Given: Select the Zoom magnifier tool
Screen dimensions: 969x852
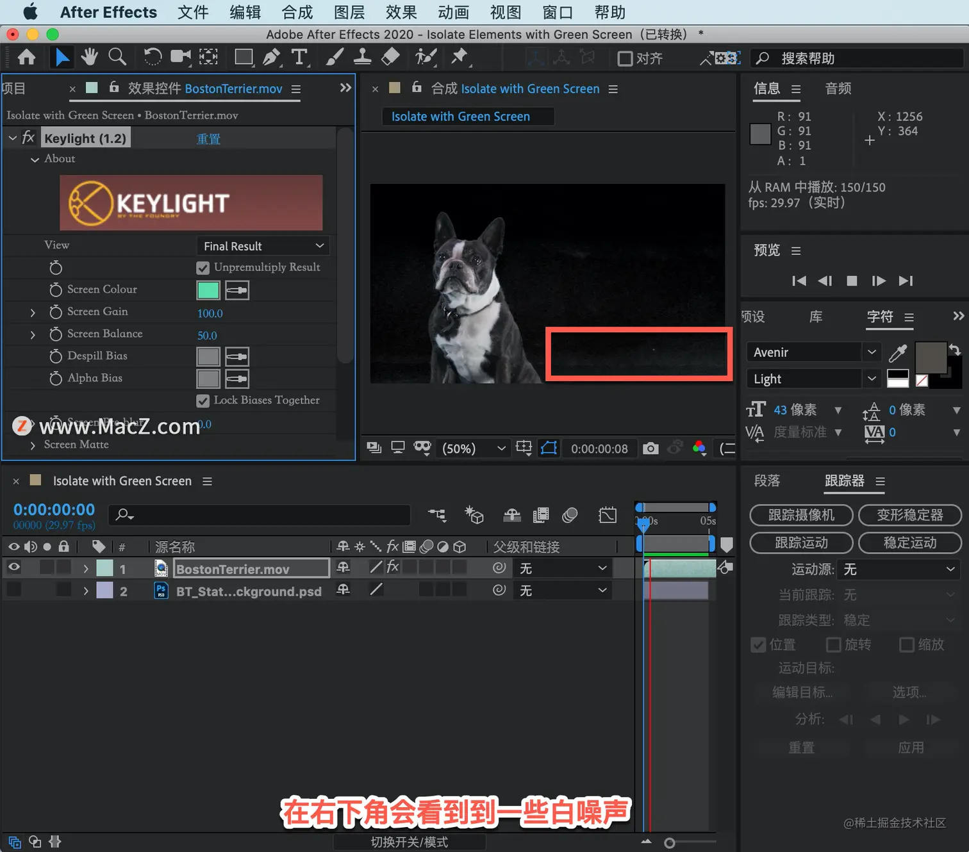Looking at the screenshot, I should [117, 57].
